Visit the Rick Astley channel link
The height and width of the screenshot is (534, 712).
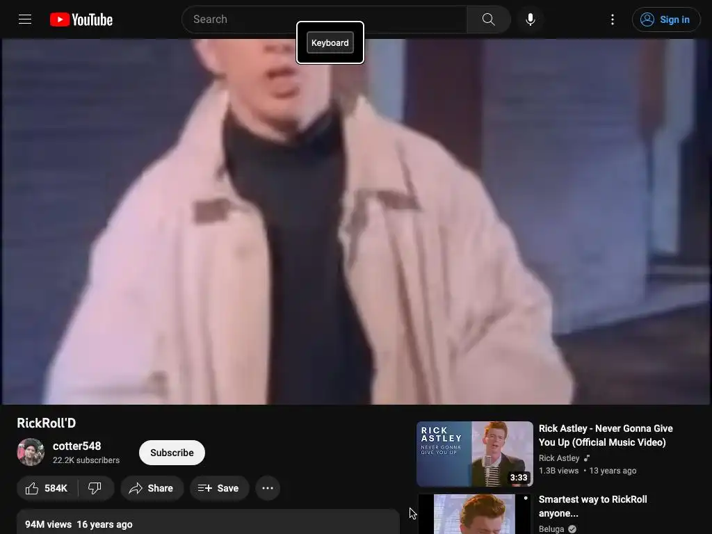point(559,458)
